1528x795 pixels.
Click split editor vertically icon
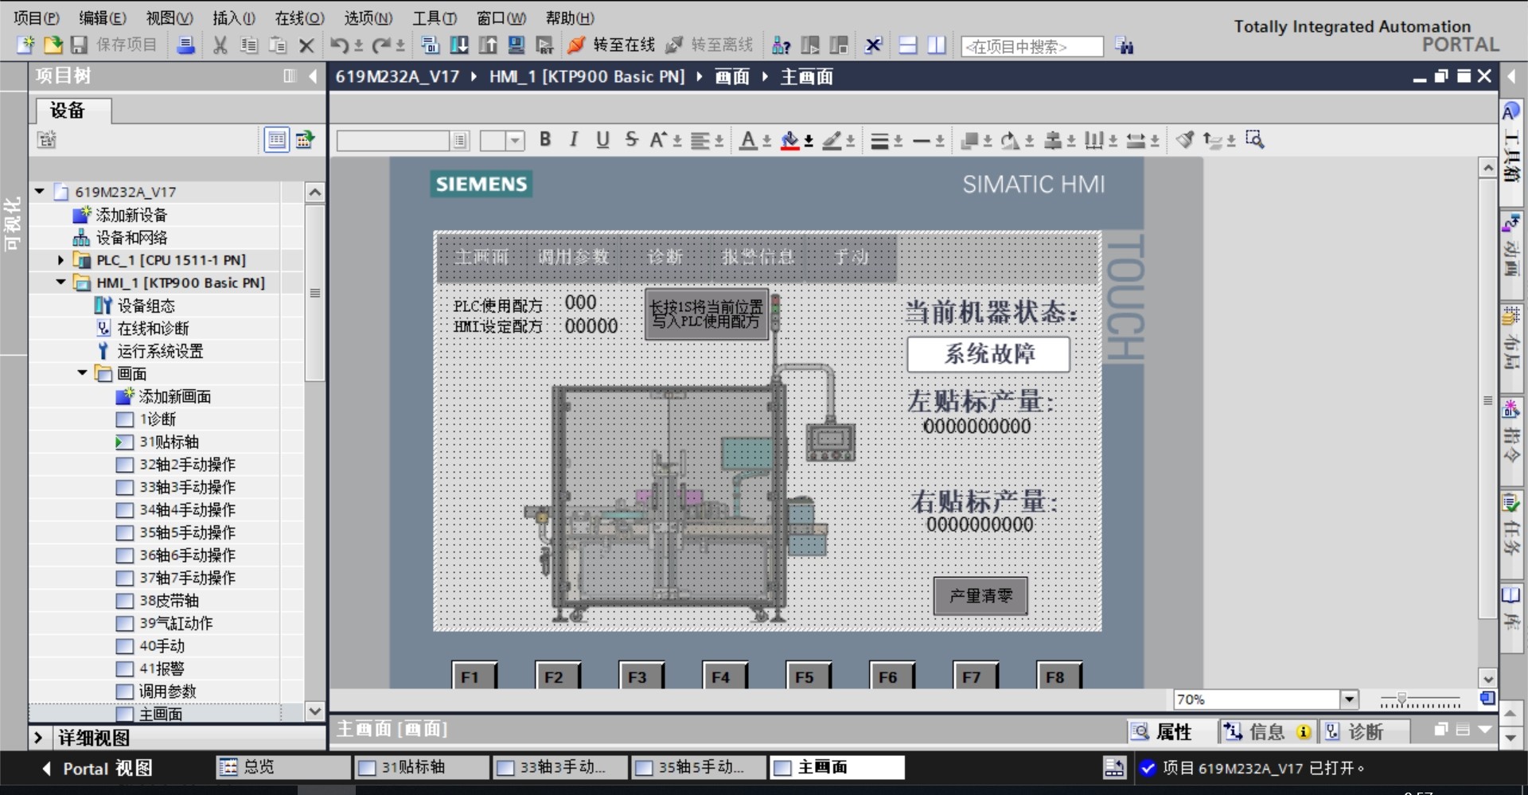tap(937, 45)
